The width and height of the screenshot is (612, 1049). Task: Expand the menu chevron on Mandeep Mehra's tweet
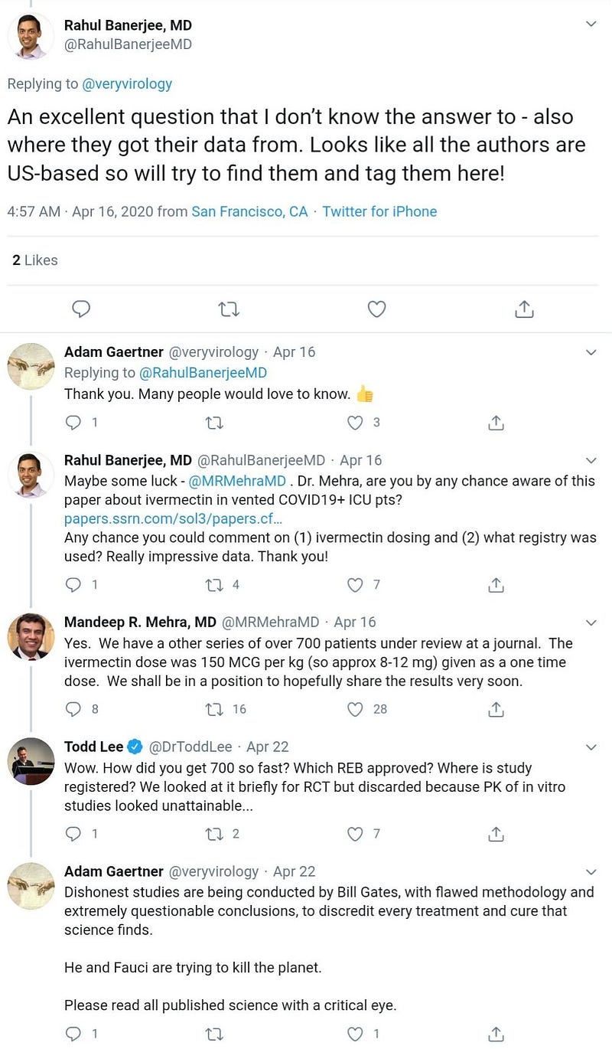point(591,622)
